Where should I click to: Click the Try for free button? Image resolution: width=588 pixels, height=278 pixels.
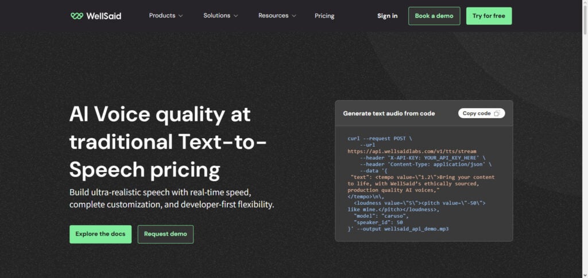coord(489,15)
